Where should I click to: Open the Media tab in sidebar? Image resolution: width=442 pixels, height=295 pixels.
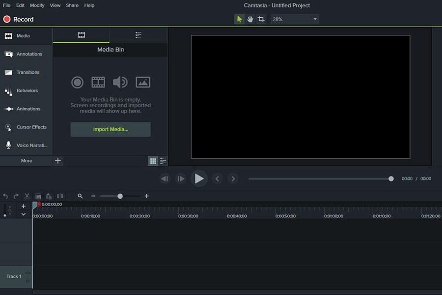click(x=26, y=36)
